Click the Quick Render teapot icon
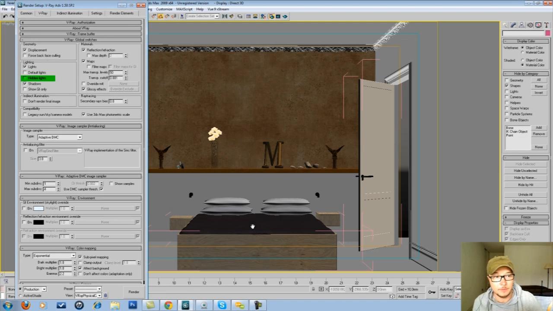Image resolution: width=553 pixels, height=311 pixels. [285, 16]
